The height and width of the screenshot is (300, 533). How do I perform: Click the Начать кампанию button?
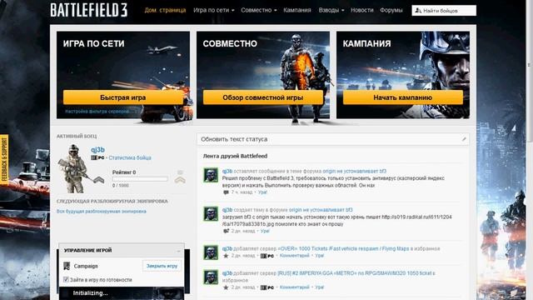(x=403, y=97)
